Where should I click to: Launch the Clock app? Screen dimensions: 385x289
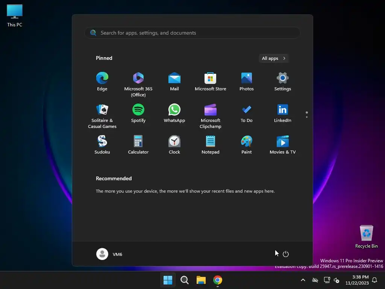(174, 145)
